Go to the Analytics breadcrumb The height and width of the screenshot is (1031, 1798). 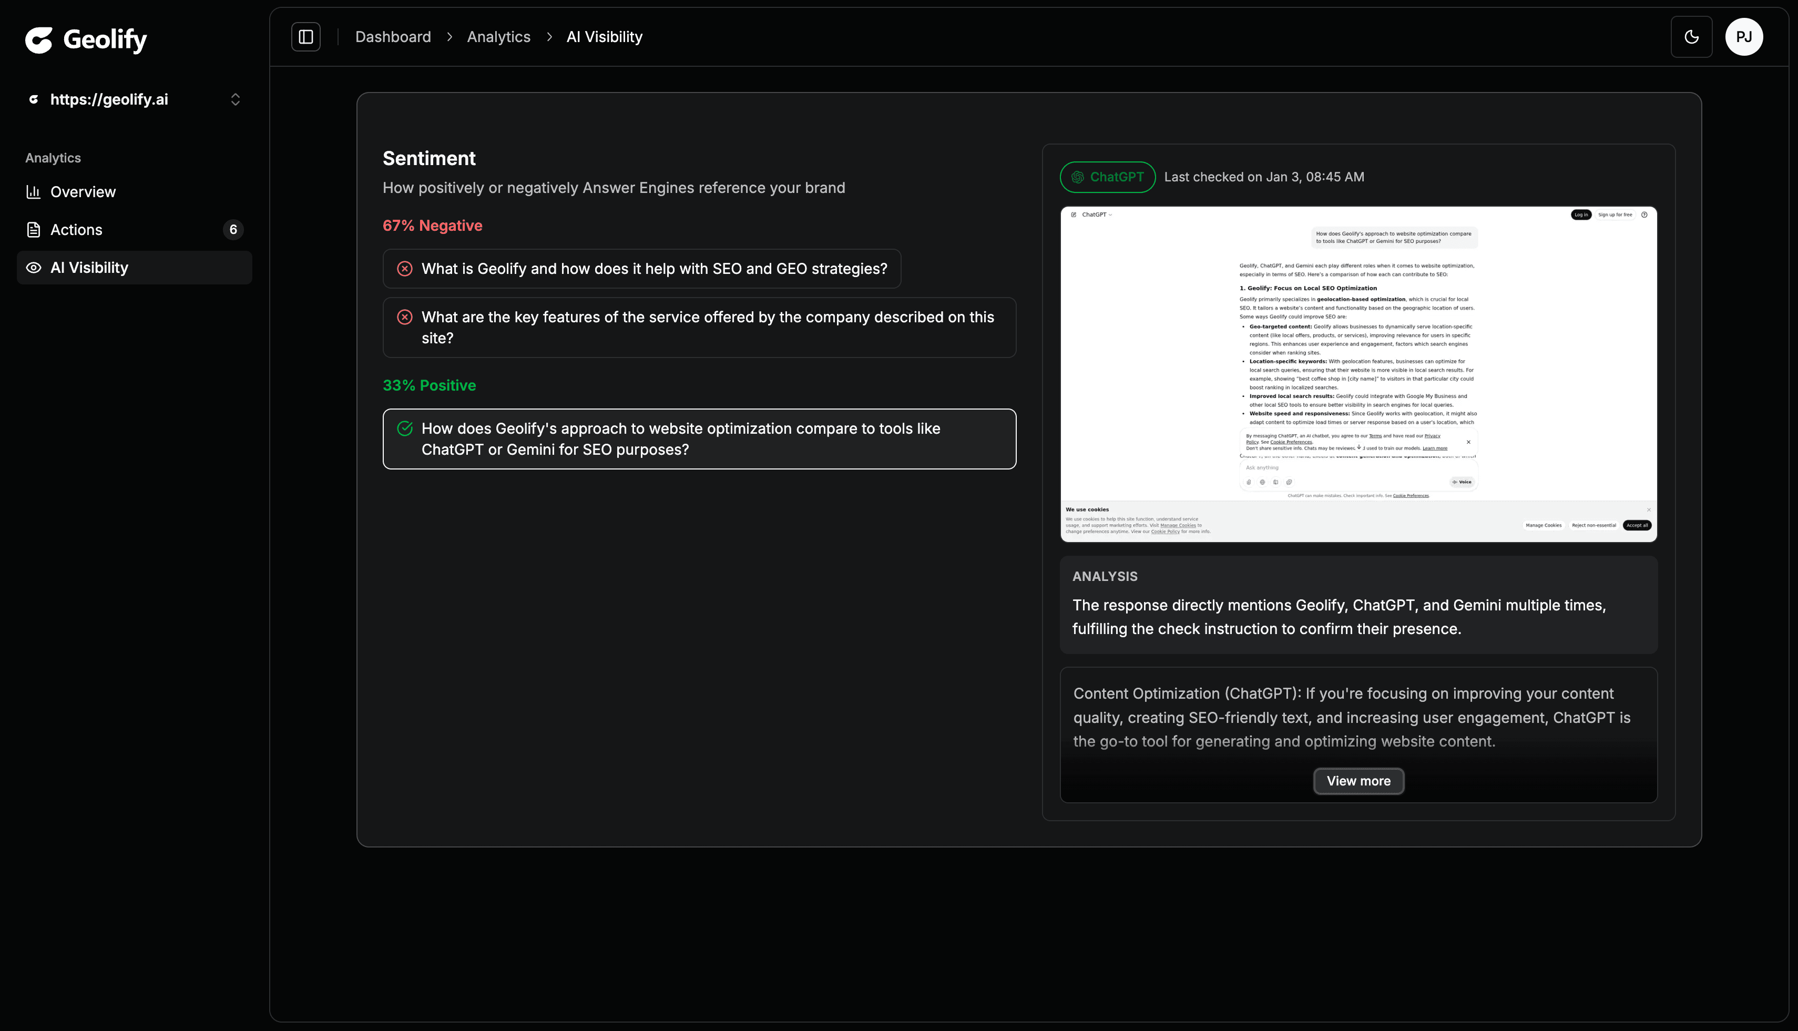click(x=498, y=37)
